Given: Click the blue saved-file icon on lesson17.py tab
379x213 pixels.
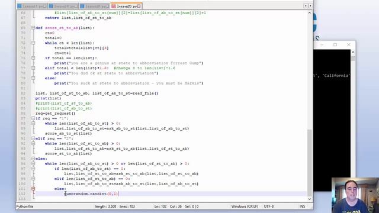Looking at the screenshot, I should click(20, 6).
